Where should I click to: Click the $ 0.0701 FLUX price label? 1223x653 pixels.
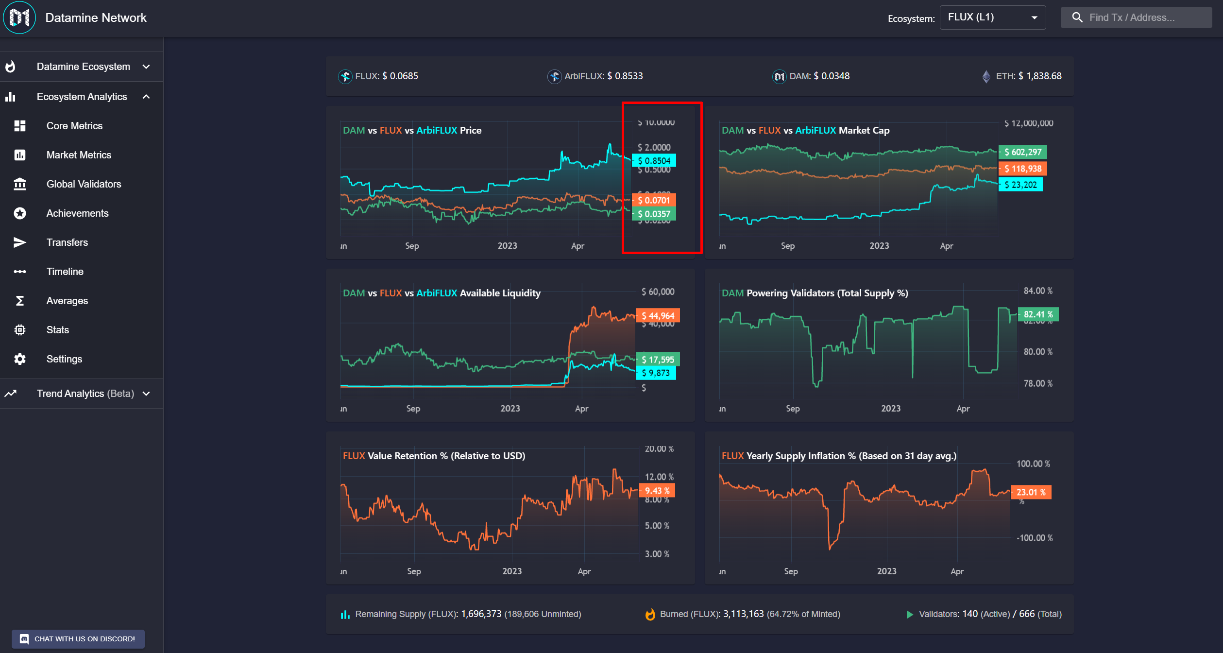(654, 200)
